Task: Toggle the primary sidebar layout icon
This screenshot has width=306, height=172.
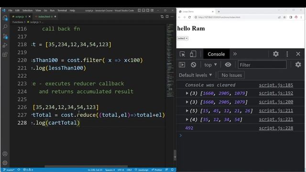Action: pyautogui.click(x=139, y=11)
